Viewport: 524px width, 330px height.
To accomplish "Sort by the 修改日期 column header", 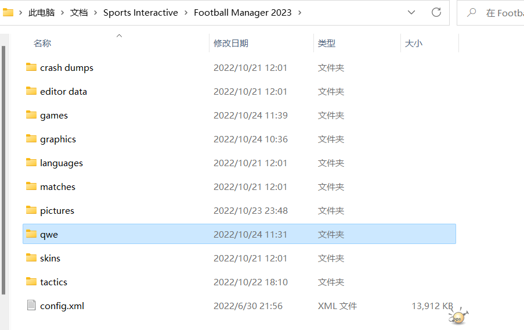I will tap(231, 43).
